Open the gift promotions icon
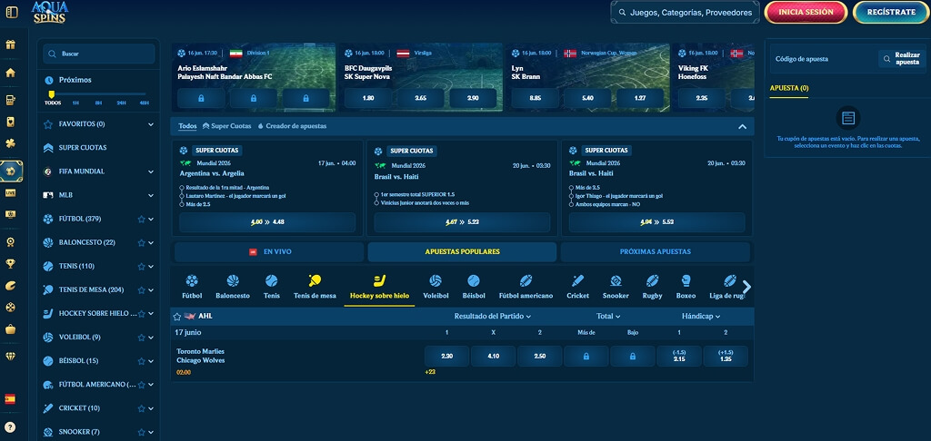Viewport: 931px width, 441px height. 10,44
